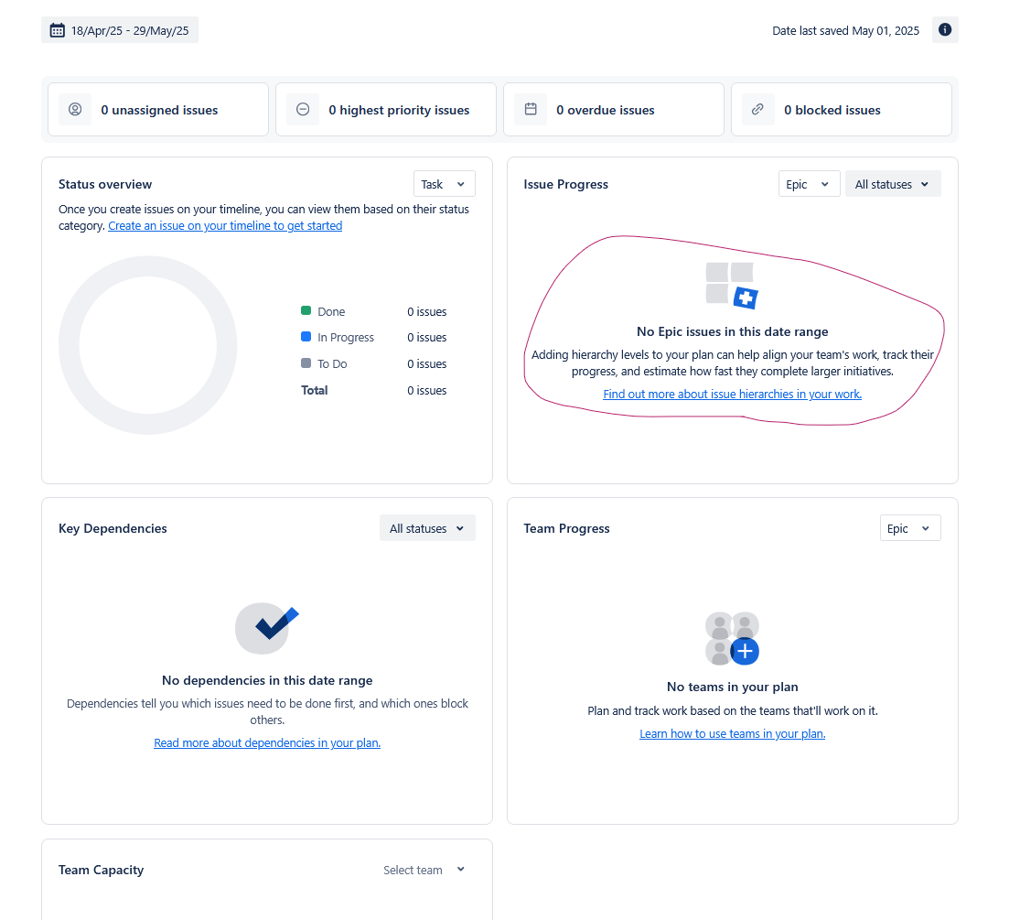The width and height of the screenshot is (1020, 920).
Task: Click the add teams plus icon
Action: click(745, 651)
